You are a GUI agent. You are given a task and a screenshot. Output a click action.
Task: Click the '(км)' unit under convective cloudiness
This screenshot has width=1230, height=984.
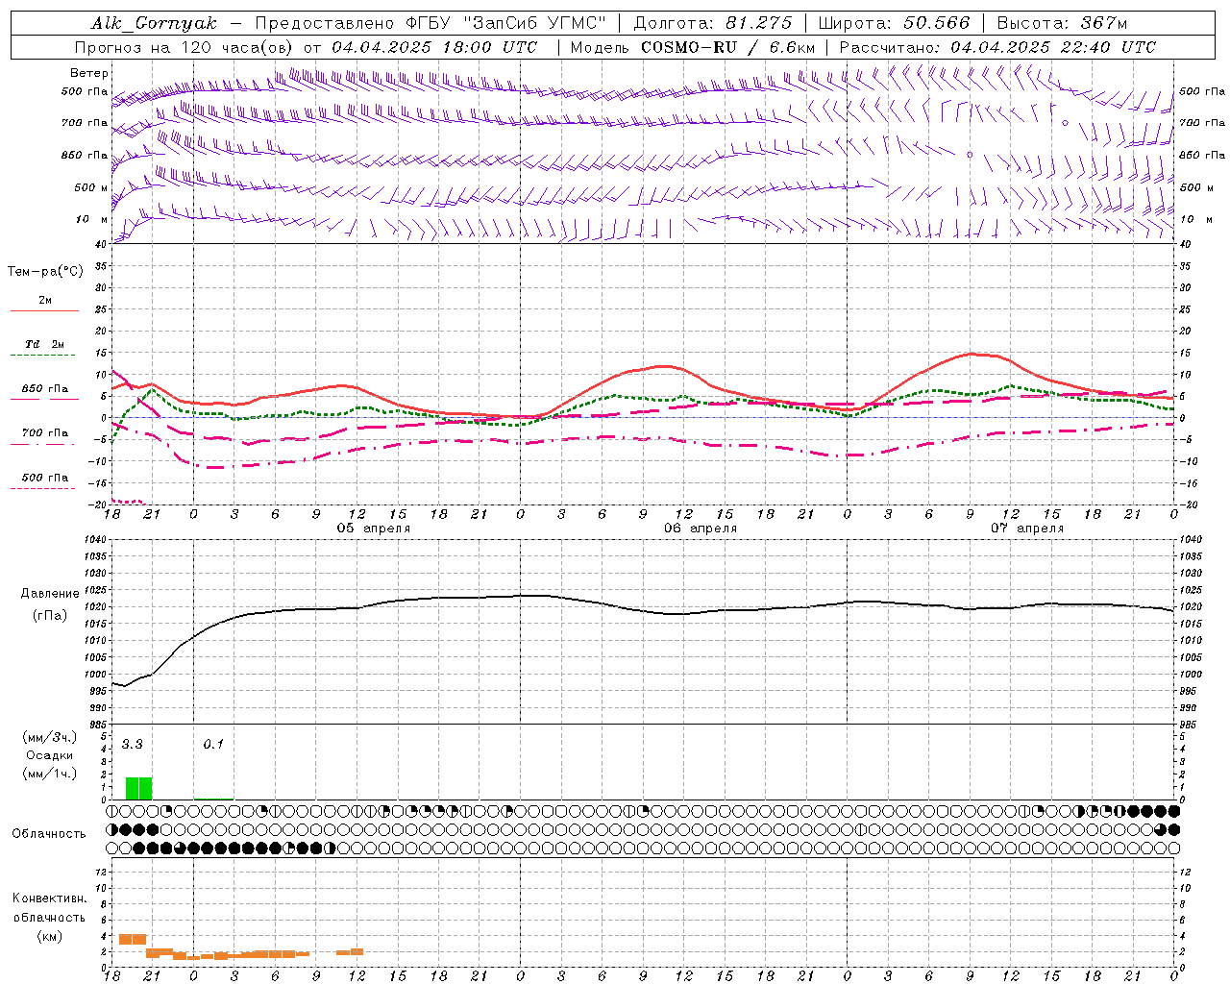tap(49, 937)
